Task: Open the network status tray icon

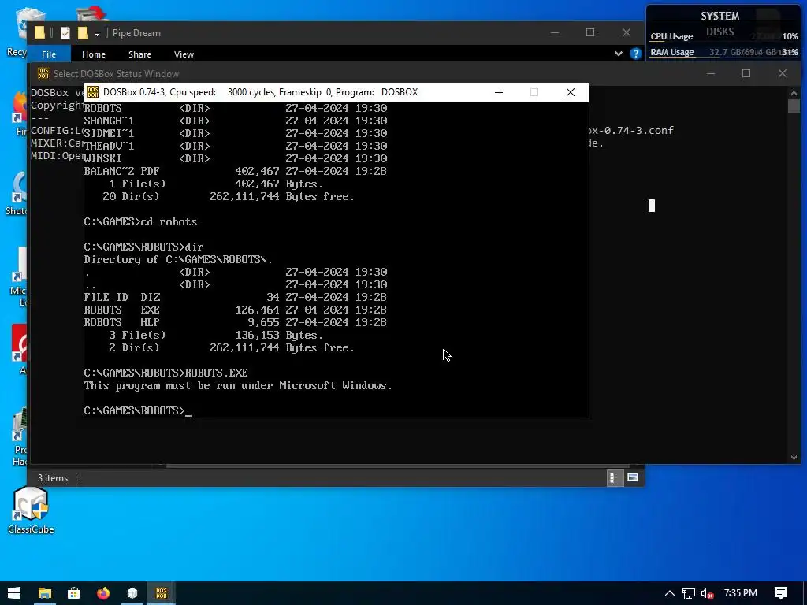Action: [689, 593]
